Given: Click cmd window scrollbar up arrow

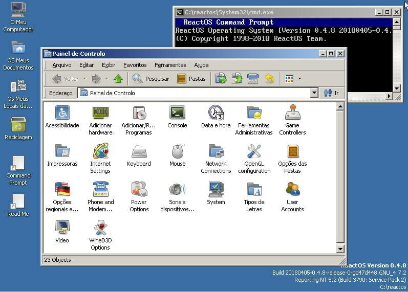Looking at the screenshot, I should tap(396, 22).
